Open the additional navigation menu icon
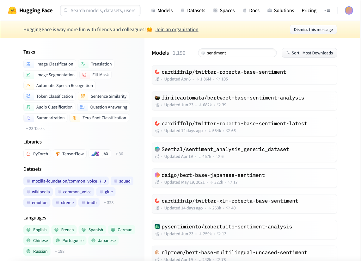This screenshot has height=261, width=361. (x=327, y=10)
